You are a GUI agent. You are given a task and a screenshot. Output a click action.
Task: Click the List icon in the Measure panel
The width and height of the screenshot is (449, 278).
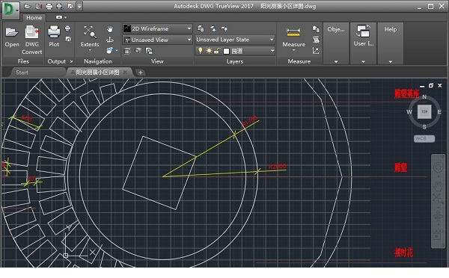316,40
